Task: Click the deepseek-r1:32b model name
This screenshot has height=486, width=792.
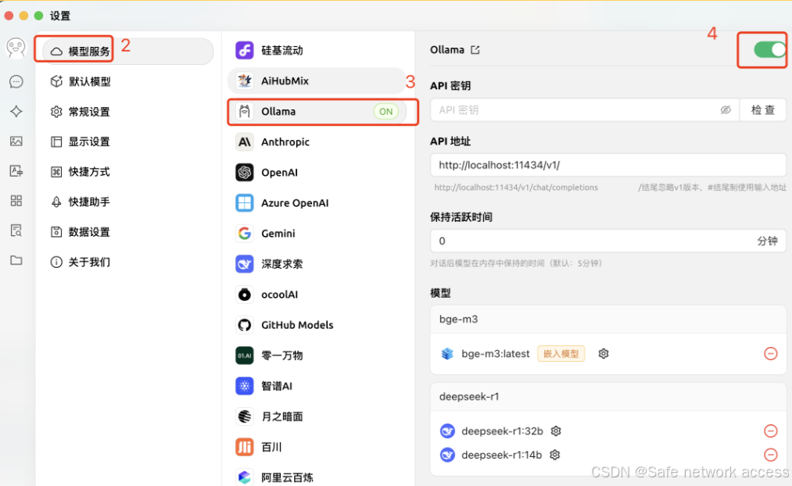Action: click(x=502, y=431)
